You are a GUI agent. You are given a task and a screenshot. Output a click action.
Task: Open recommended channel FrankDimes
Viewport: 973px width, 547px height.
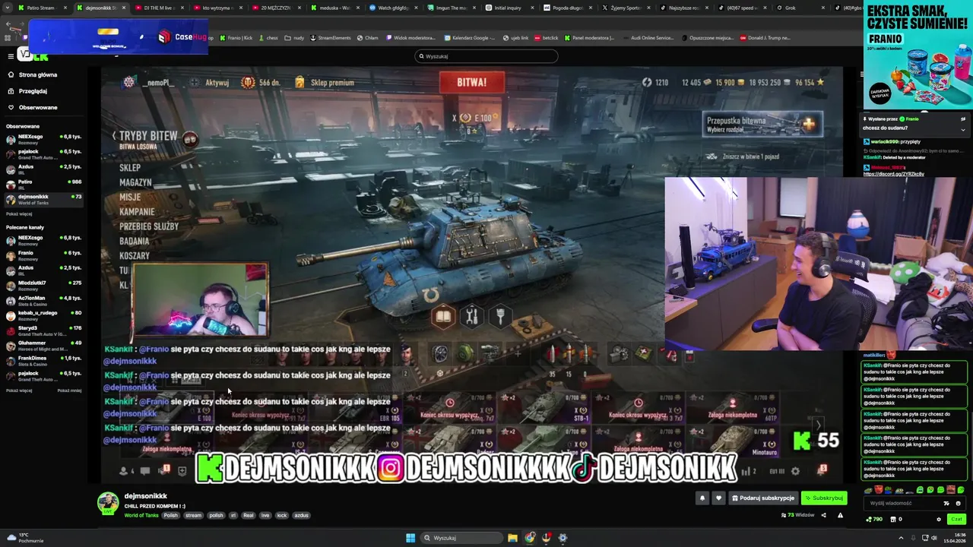tap(44, 361)
